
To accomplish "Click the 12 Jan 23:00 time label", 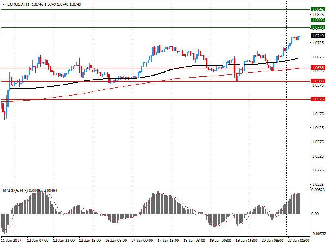I will [64, 241].
